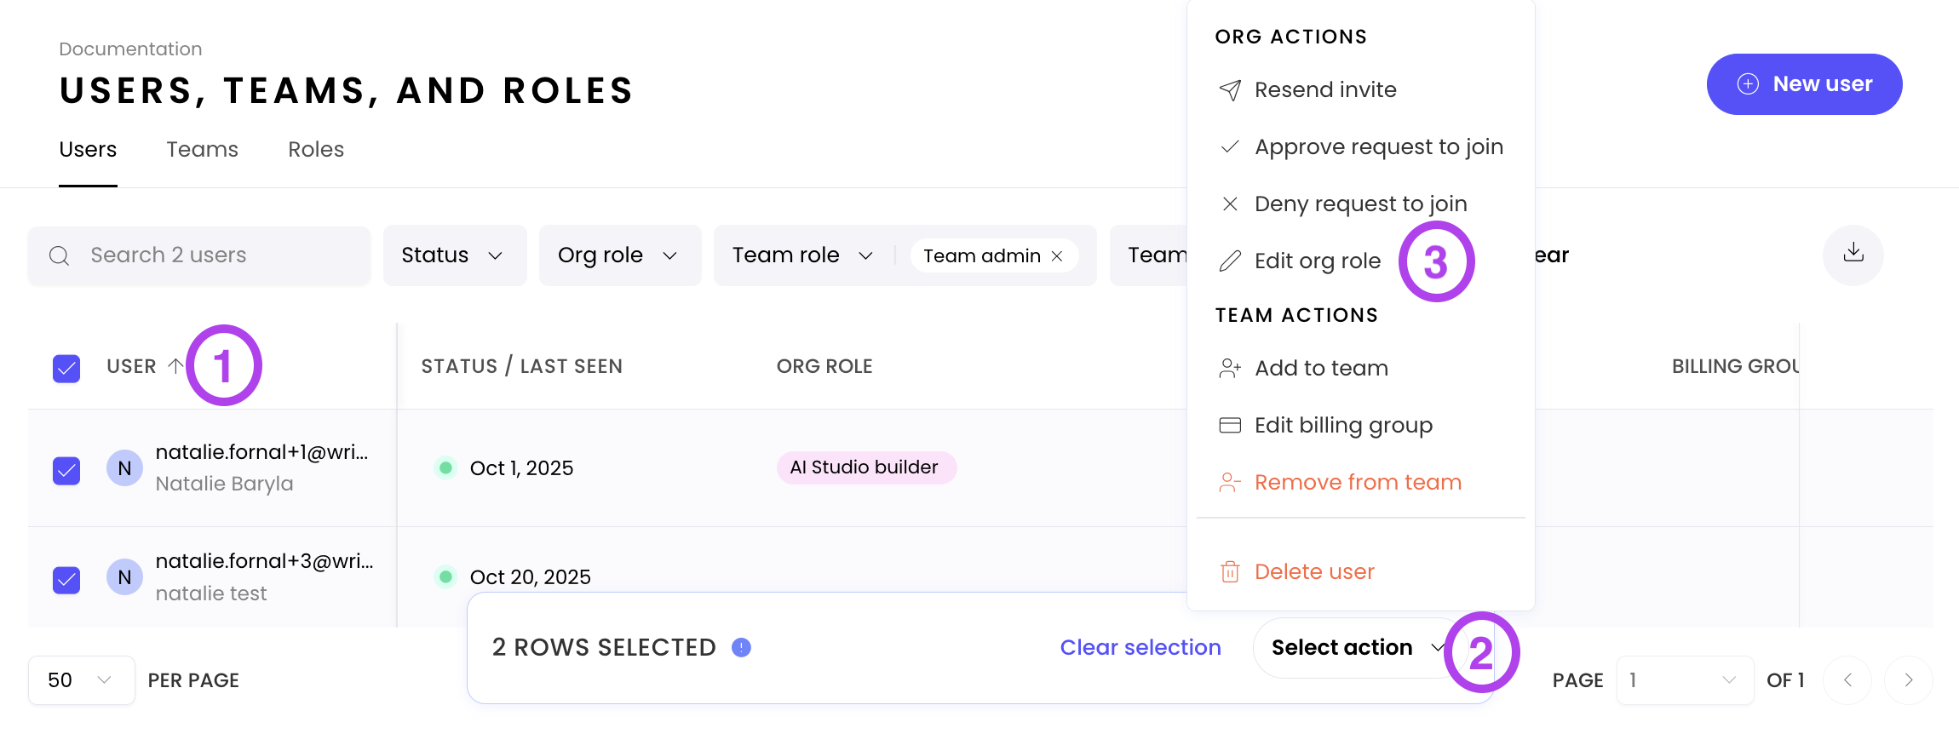Select Add to team menu option

[x=1320, y=369]
